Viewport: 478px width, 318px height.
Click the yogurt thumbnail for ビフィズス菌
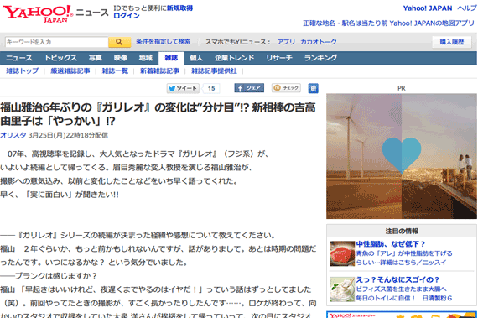[342, 289]
